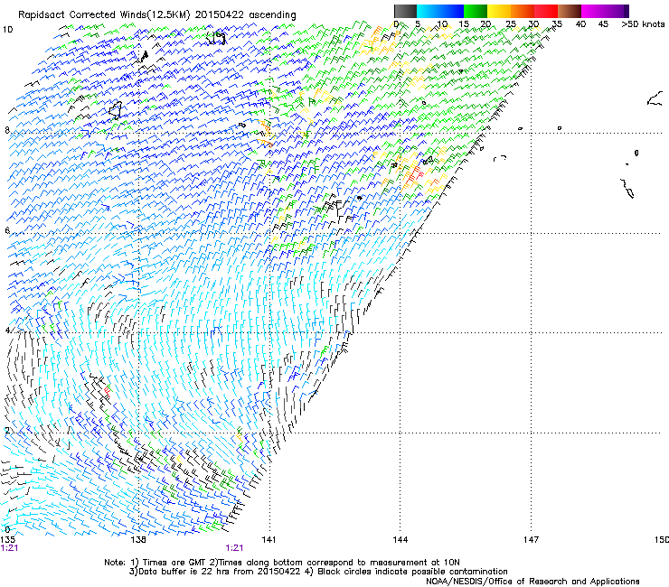The height and width of the screenshot is (587, 669).
Task: Click the latitude label "4"
Action: [x=7, y=331]
